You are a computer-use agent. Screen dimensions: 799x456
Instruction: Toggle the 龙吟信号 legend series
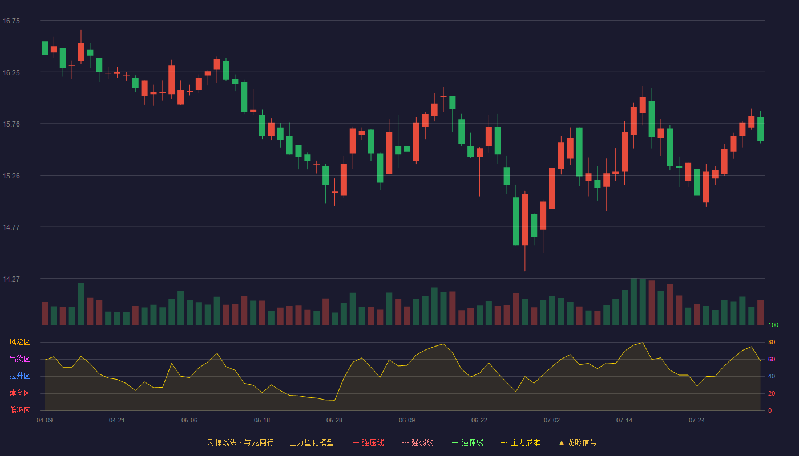coord(578,442)
